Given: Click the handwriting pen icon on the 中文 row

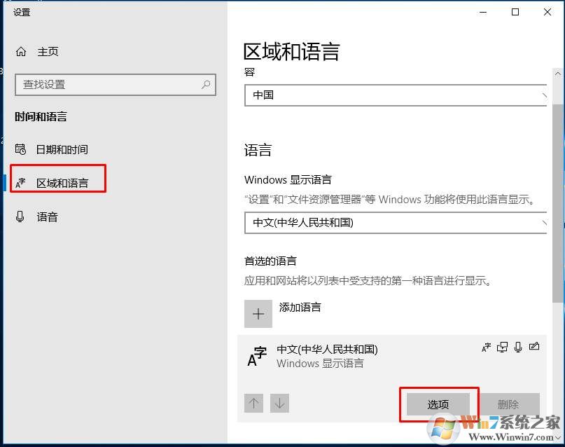Looking at the screenshot, I should tap(535, 347).
